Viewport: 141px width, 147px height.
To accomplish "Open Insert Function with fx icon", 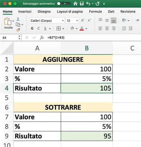I will pyautogui.click(x=42, y=38).
